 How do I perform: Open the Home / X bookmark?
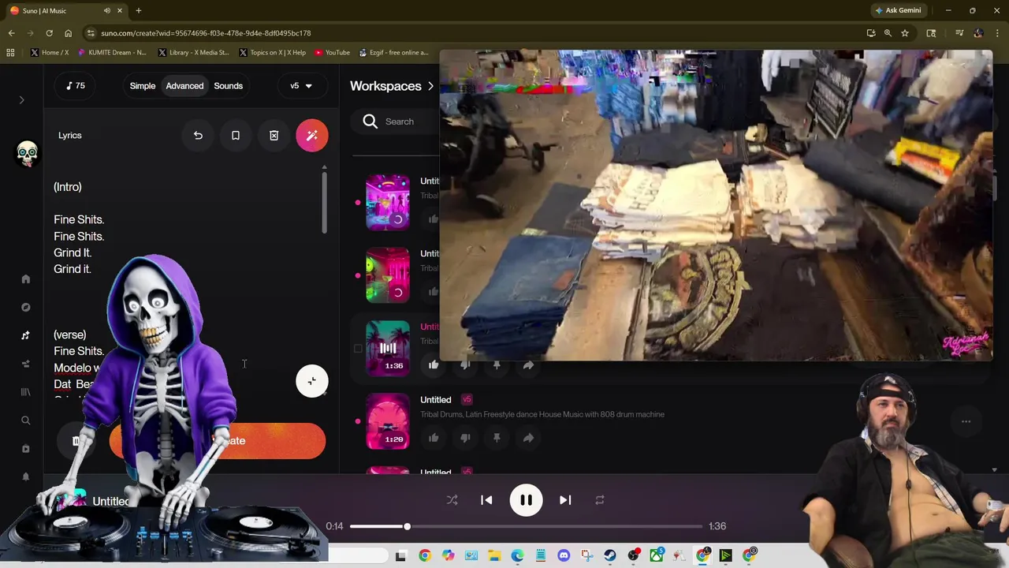coord(50,53)
